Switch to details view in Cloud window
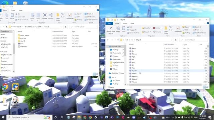214x120 pixels. point(94,74)
